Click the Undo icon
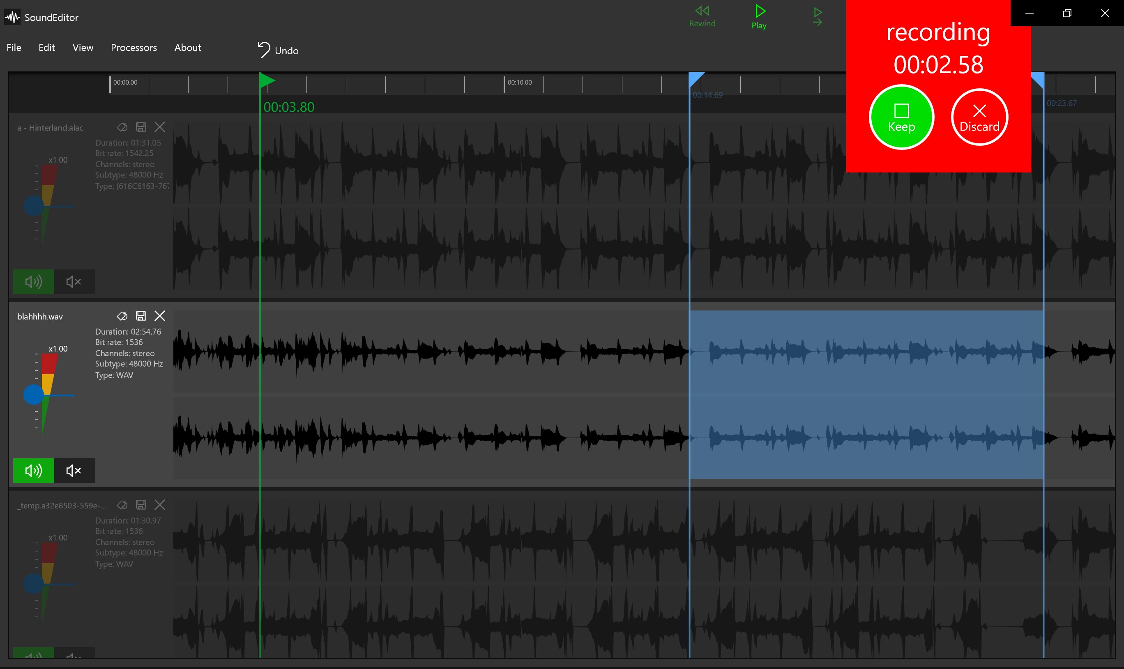 [264, 50]
